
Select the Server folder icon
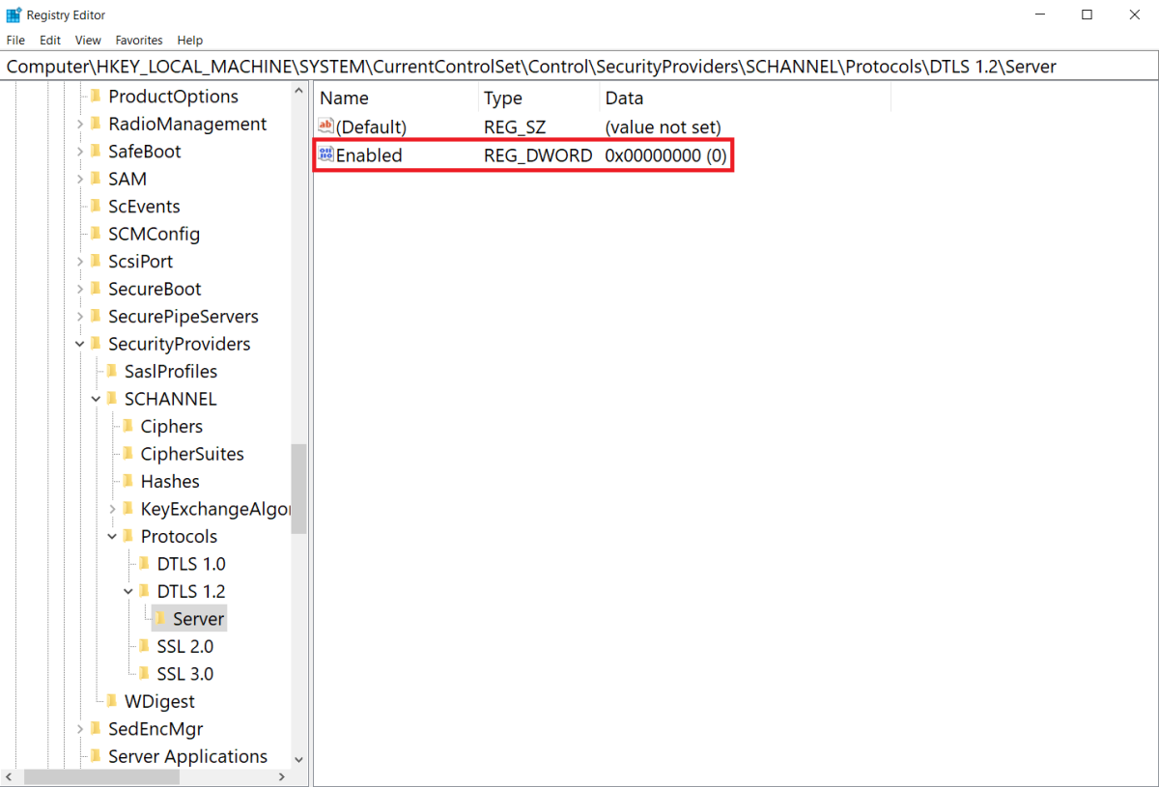coord(161,619)
